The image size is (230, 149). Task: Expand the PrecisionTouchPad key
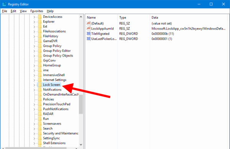tap(34, 104)
